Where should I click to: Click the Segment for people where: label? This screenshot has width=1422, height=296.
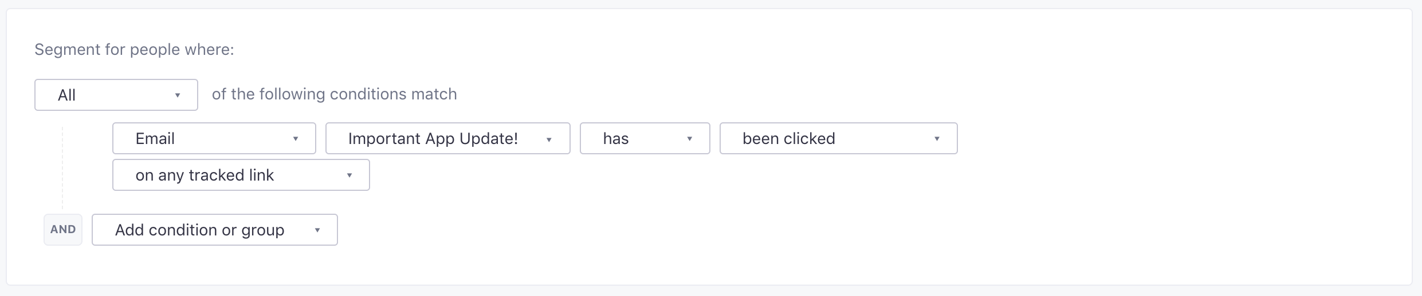(134, 50)
